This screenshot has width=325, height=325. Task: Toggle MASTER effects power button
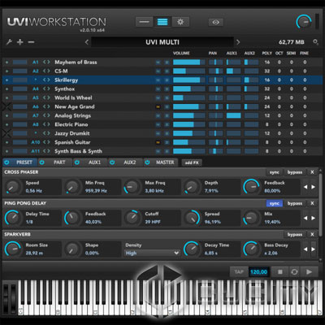click(147, 162)
